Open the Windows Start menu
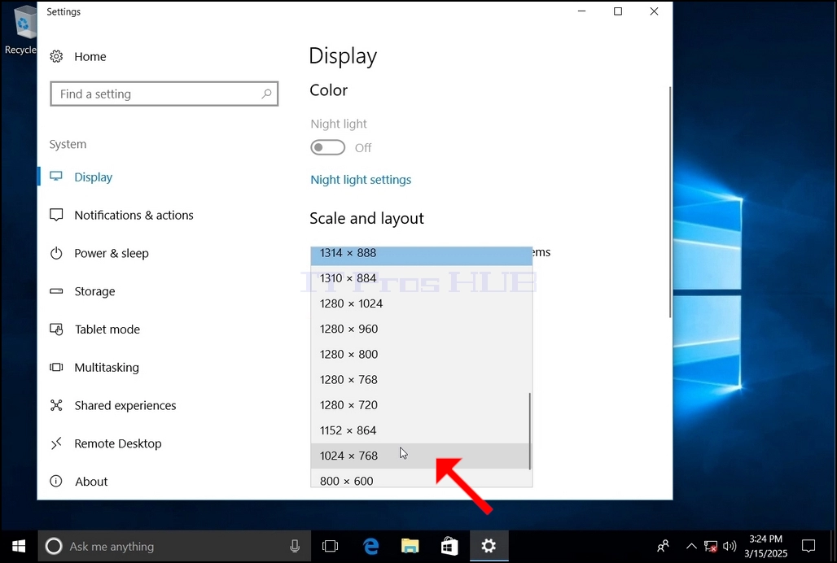Screen dimensions: 837x563 (x=19, y=546)
